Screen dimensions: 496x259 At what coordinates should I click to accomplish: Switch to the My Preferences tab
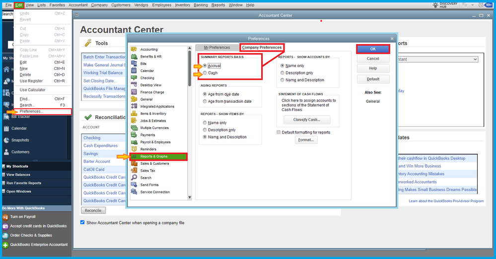click(x=217, y=48)
